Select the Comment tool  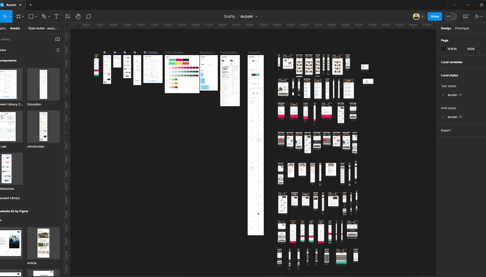pyautogui.click(x=88, y=16)
